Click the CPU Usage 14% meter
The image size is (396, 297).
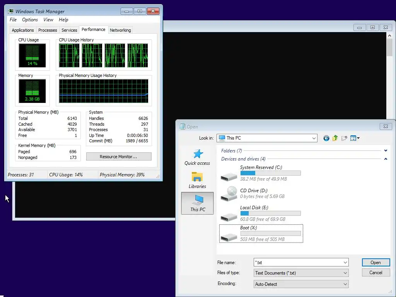(32, 55)
